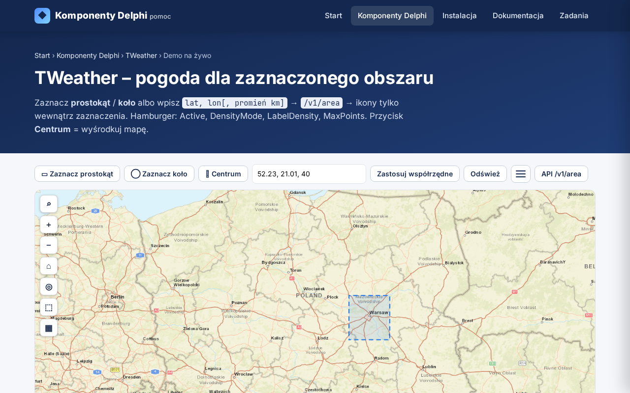Click the Lublin label on the map

429,366
